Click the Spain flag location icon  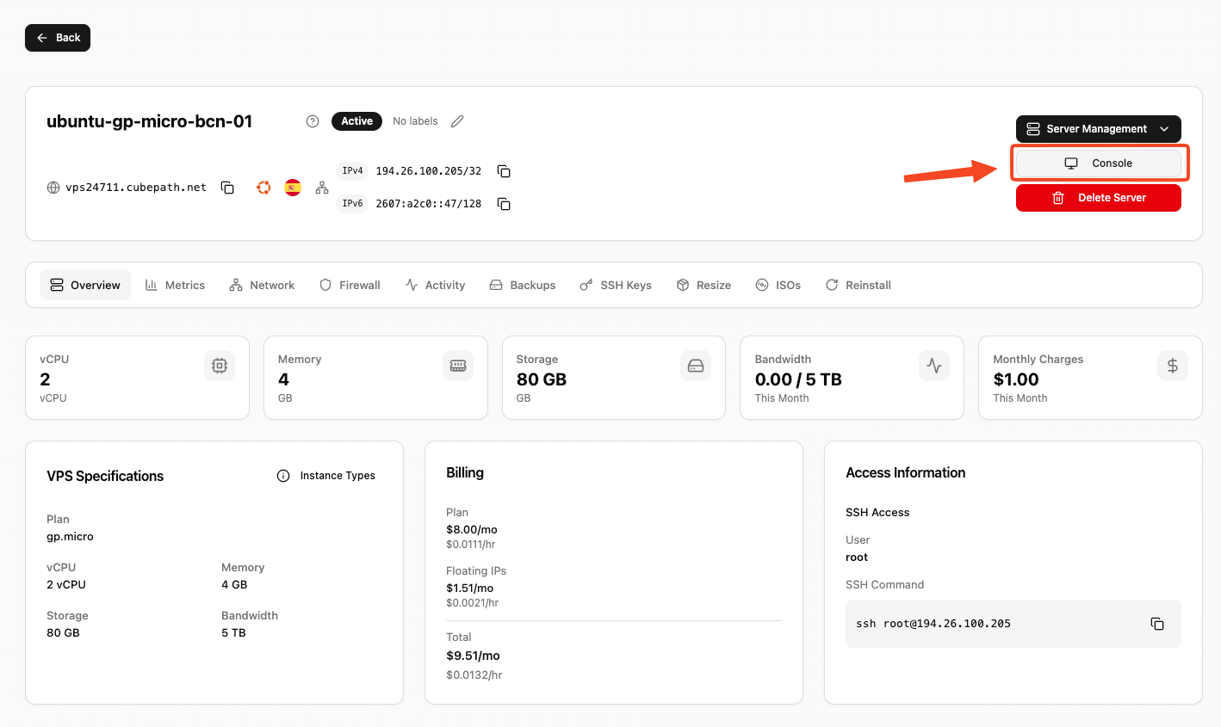pos(292,187)
